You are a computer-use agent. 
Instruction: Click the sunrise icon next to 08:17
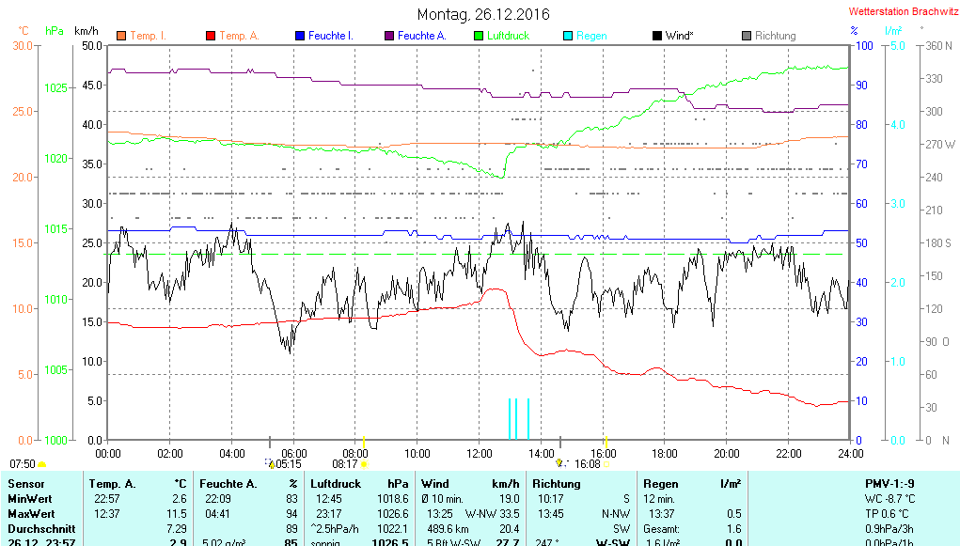pyautogui.click(x=364, y=464)
